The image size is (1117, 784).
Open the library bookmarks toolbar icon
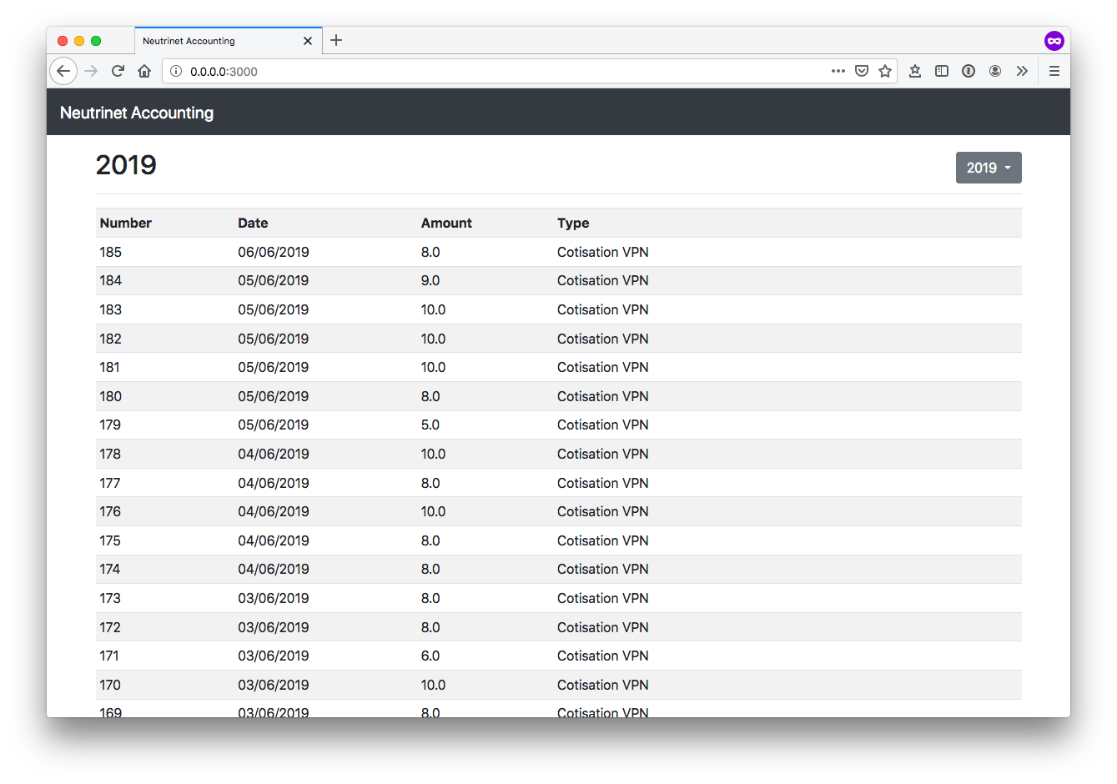click(x=915, y=71)
